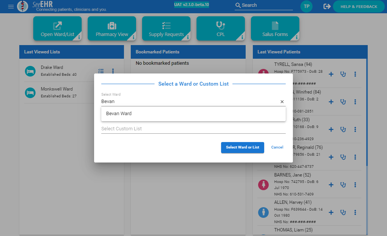Viewport: 387px width, 236px height.
Task: Open the Salus Forms tile
Action: click(x=275, y=28)
